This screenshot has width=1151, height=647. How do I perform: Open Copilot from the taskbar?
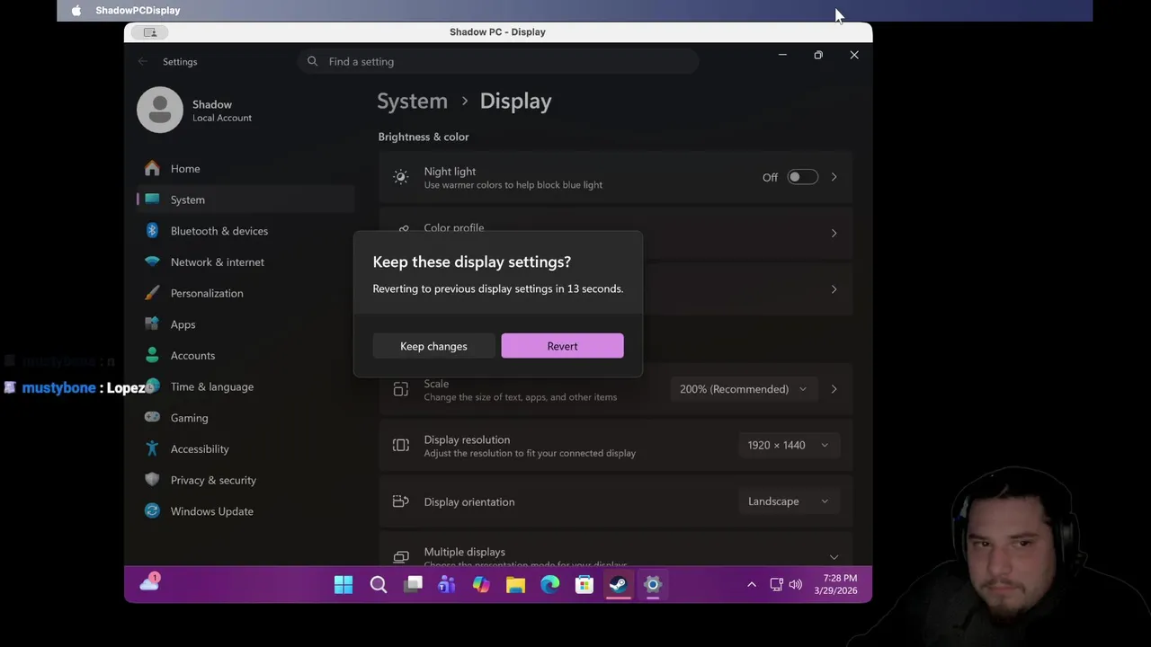point(481,585)
